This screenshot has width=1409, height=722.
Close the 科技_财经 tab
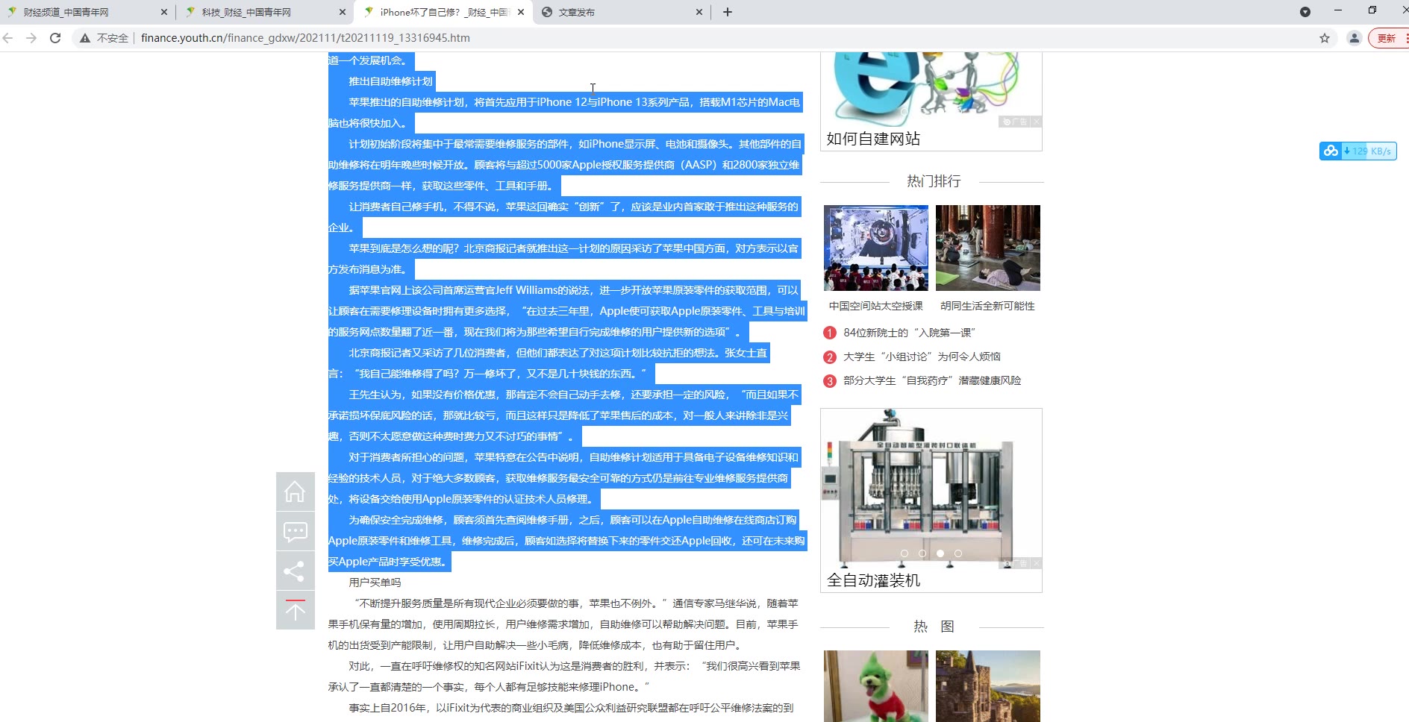point(343,13)
